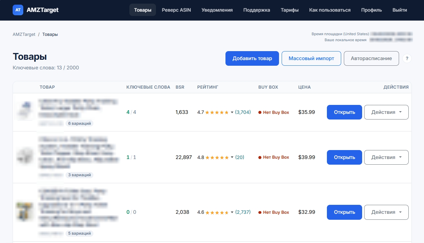Select Поддержка in the top navigation

[257, 10]
